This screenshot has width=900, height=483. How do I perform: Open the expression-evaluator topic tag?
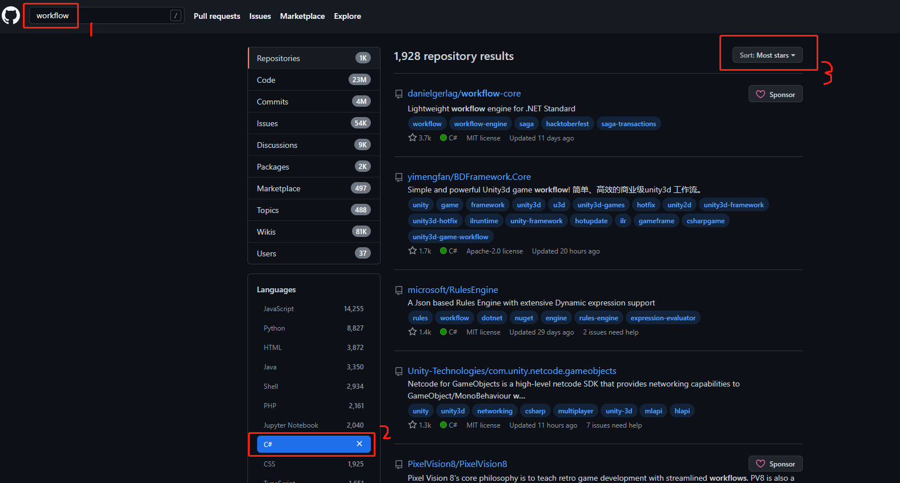coord(663,318)
